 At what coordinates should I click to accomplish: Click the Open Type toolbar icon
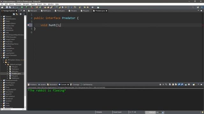45,7
